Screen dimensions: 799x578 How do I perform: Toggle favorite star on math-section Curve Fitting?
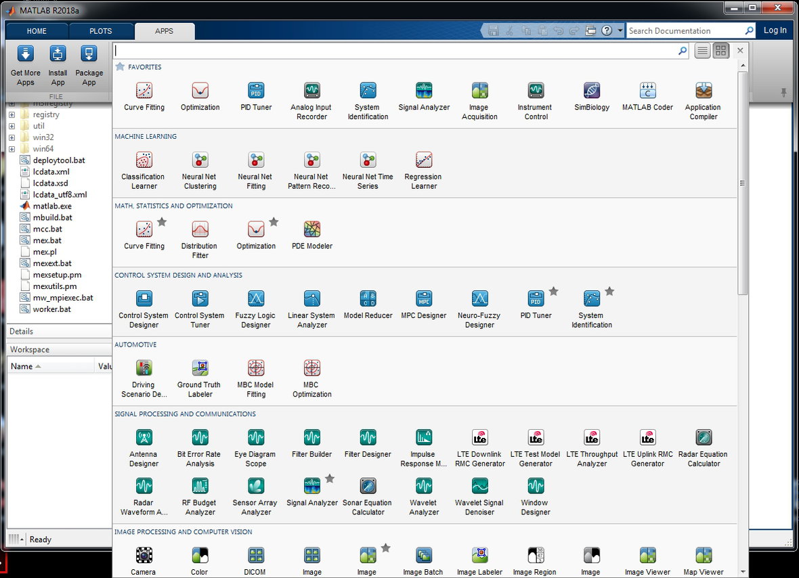[x=162, y=221]
